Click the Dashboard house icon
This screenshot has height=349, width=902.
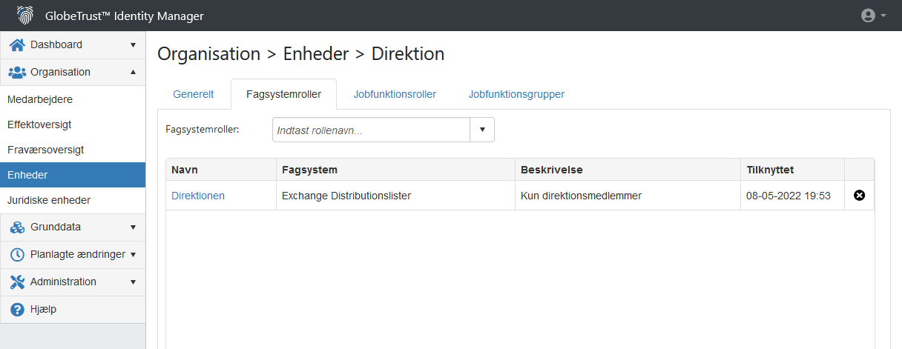point(17,44)
